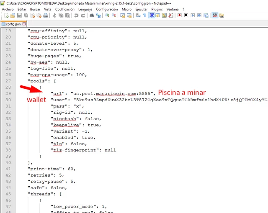Print the document using printer icon
Image resolution: width=268 pixels, height=213 pixels.
(x=46, y=15)
